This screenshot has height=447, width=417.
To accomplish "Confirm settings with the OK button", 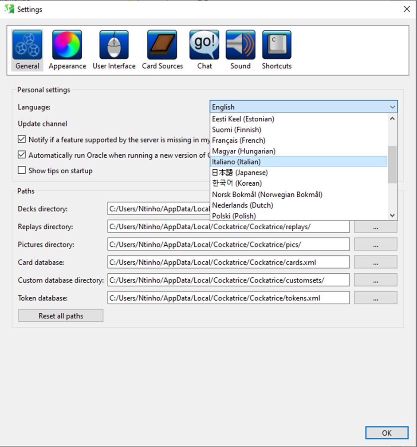I will 386,433.
